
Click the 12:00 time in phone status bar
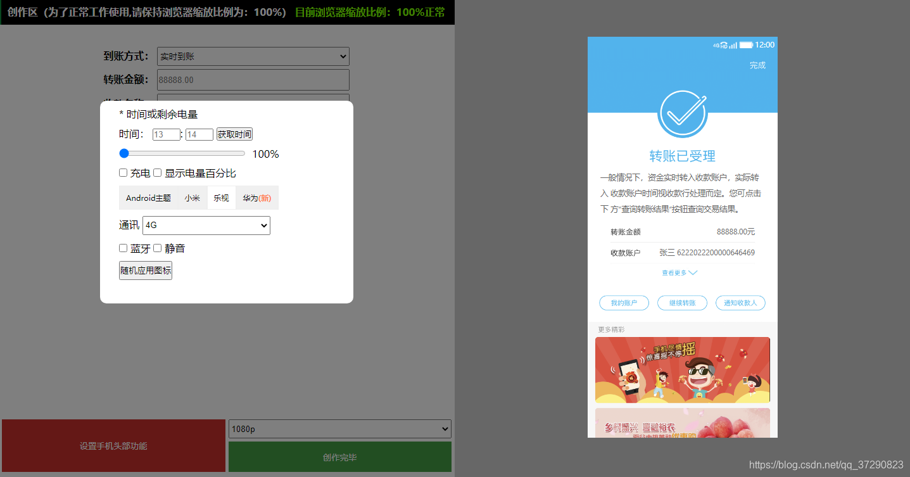coord(765,45)
